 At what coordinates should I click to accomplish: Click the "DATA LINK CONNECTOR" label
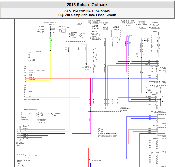point(32,100)
